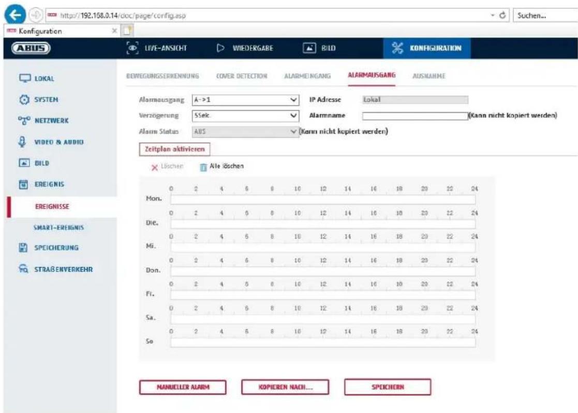Click the Wiedergabe play icon
This screenshot has height=413, width=578.
coord(220,48)
